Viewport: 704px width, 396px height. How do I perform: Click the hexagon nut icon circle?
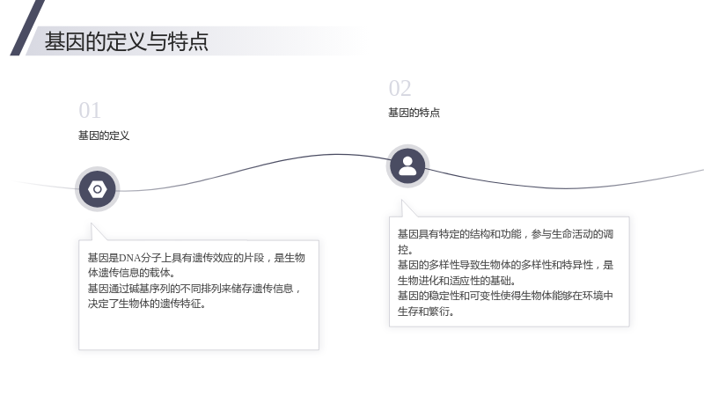tap(98, 189)
